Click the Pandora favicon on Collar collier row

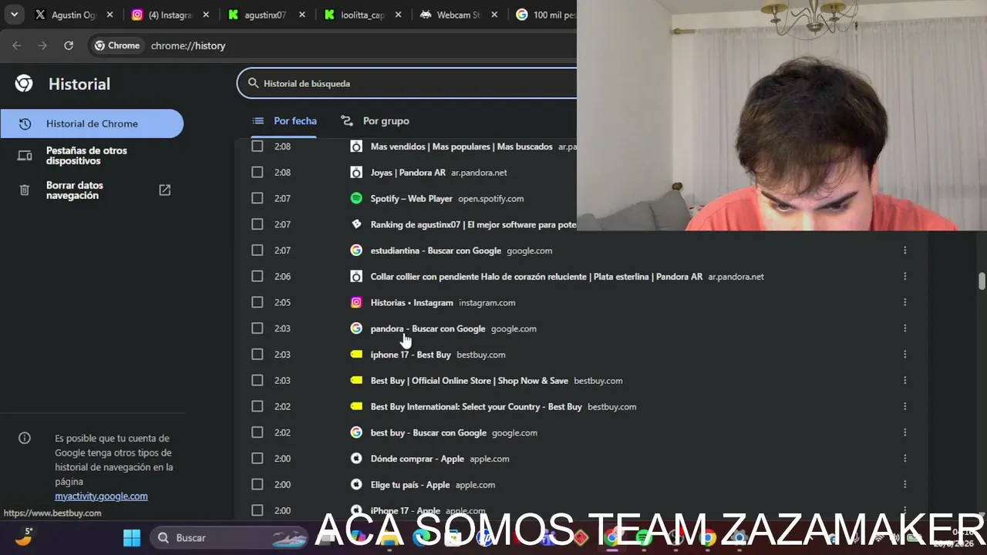click(356, 276)
